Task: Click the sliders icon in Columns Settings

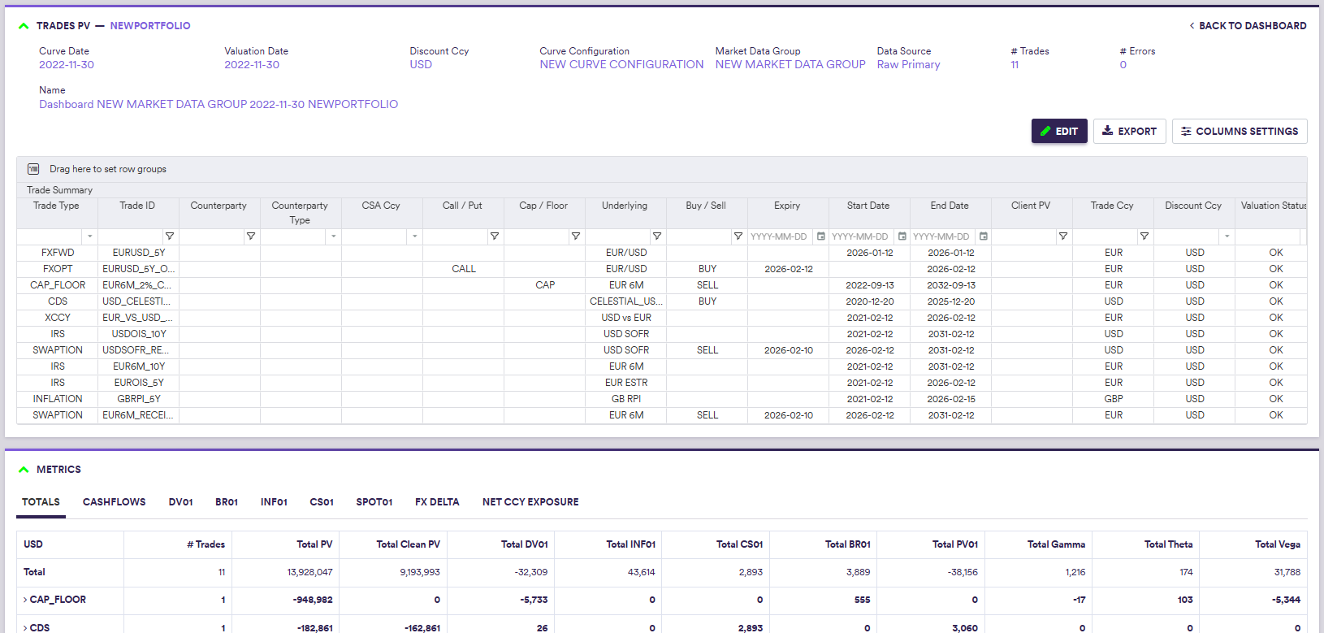Action: (x=1186, y=132)
